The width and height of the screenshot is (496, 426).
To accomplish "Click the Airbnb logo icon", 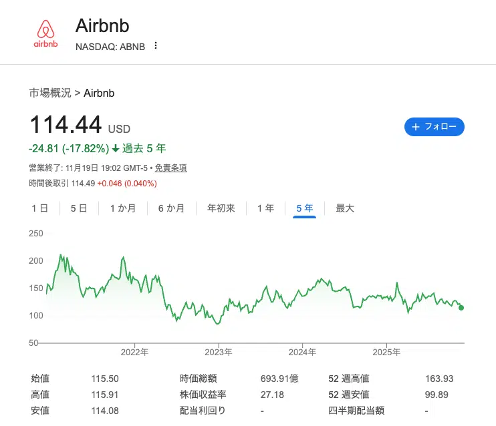I will point(46,33).
